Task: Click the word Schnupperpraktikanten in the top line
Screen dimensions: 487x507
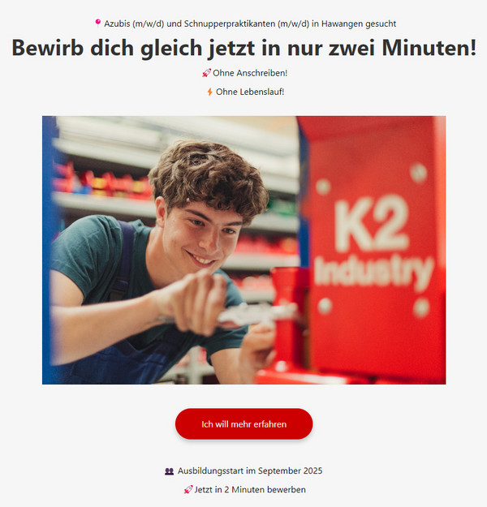Action: pos(230,24)
